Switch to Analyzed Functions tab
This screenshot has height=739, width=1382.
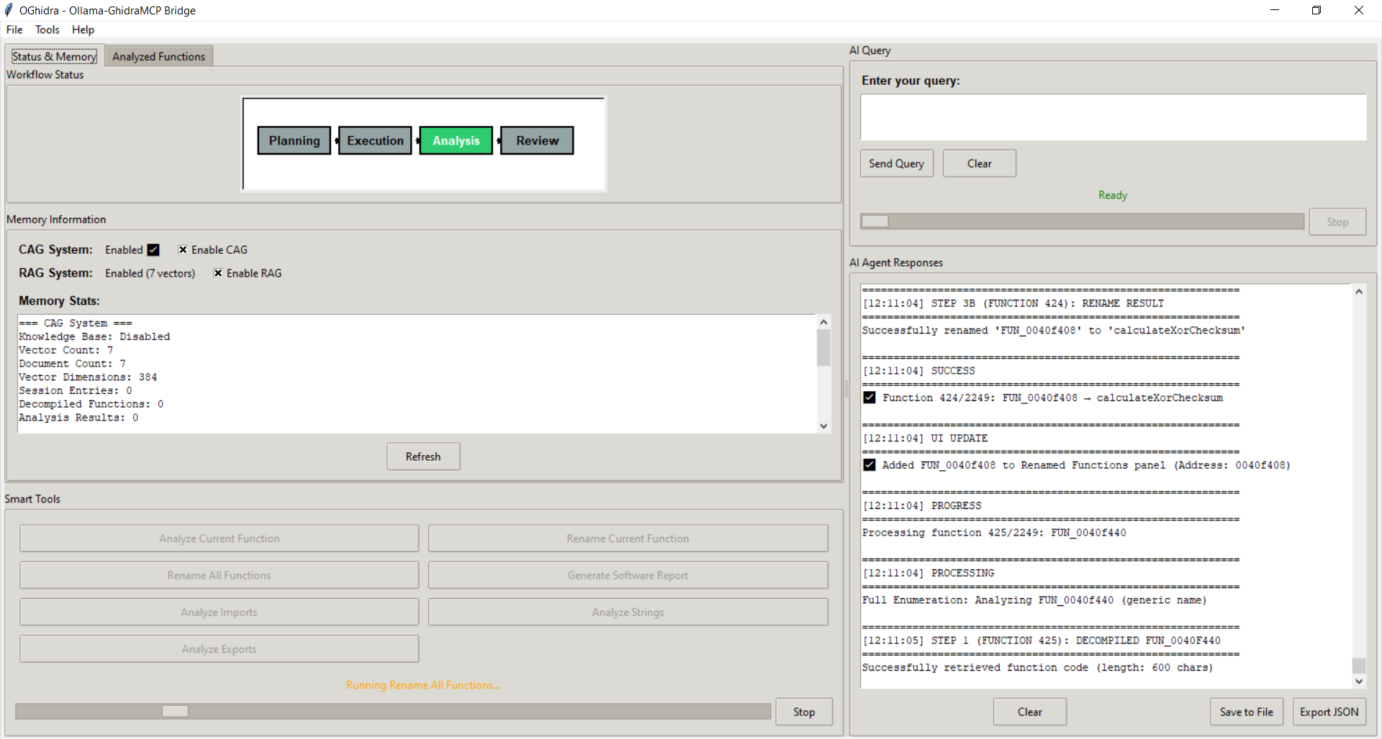pyautogui.click(x=158, y=56)
